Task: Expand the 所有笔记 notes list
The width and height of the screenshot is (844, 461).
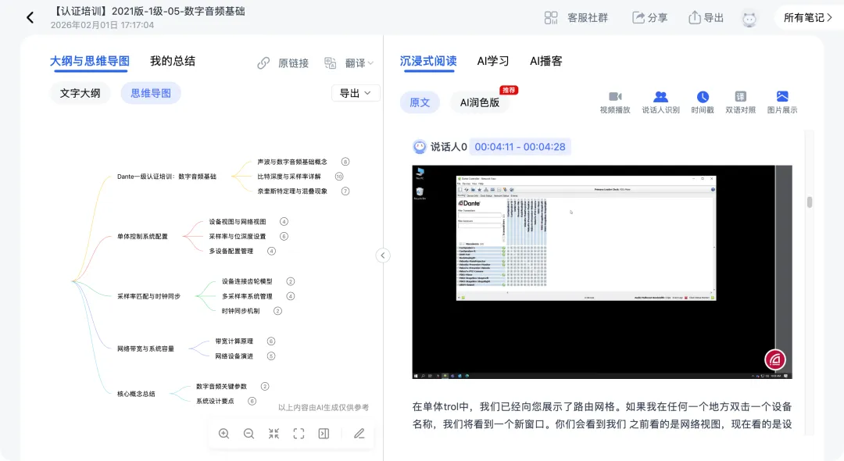Action: point(808,17)
